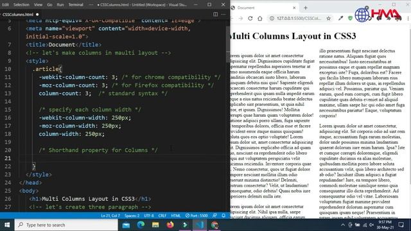Click the 127.0.0.1:5500 address bar
Viewport: 411px width, 231px height.
[299, 19]
